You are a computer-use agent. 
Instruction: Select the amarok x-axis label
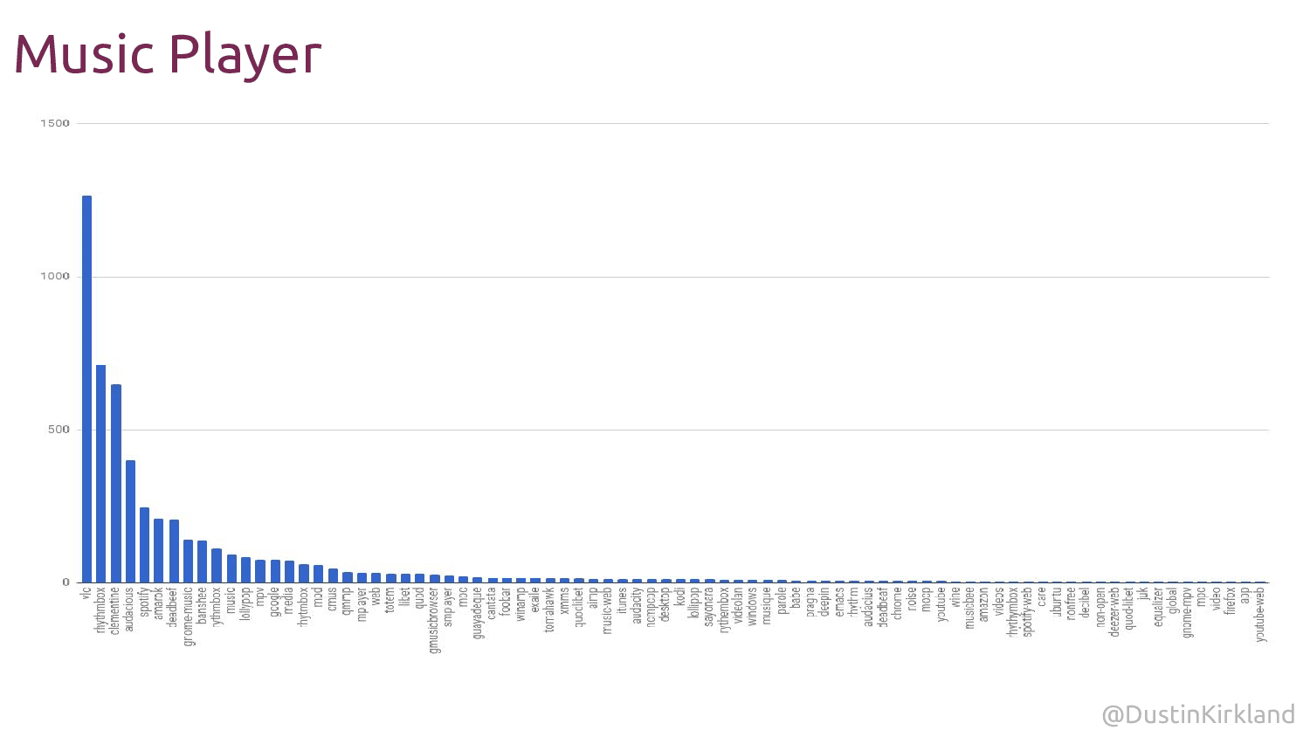click(159, 603)
